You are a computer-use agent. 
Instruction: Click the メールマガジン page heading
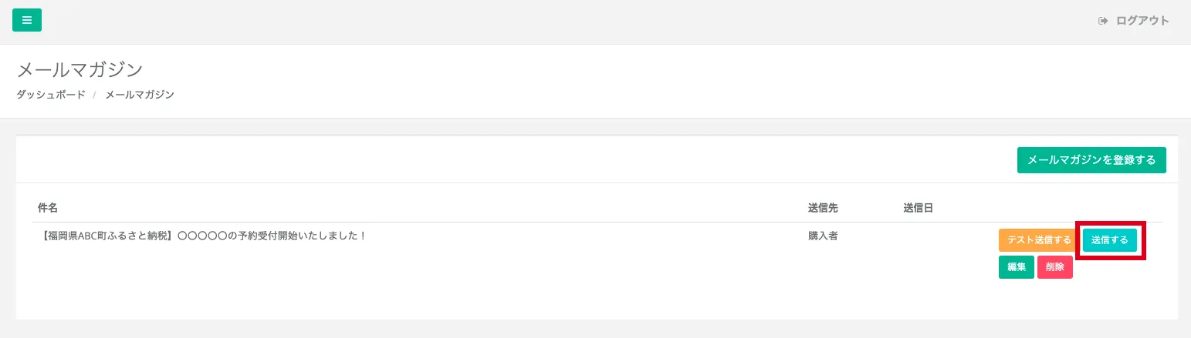click(x=80, y=69)
